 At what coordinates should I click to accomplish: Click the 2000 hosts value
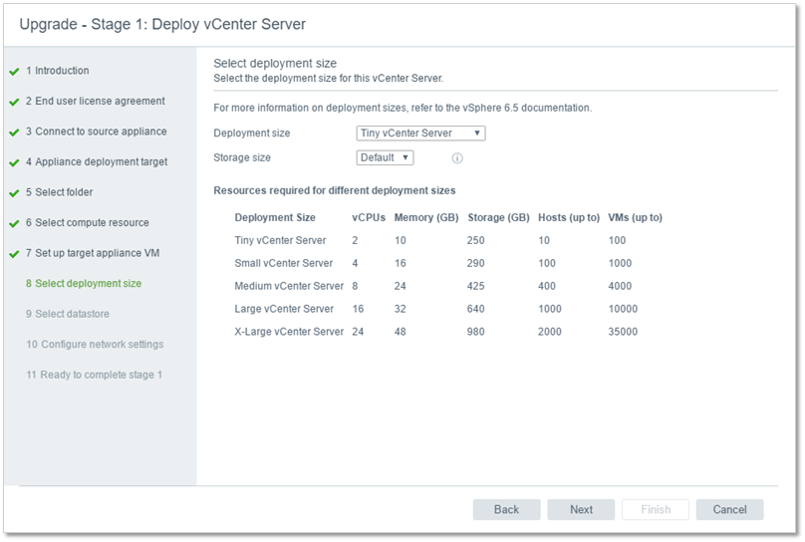pyautogui.click(x=549, y=332)
